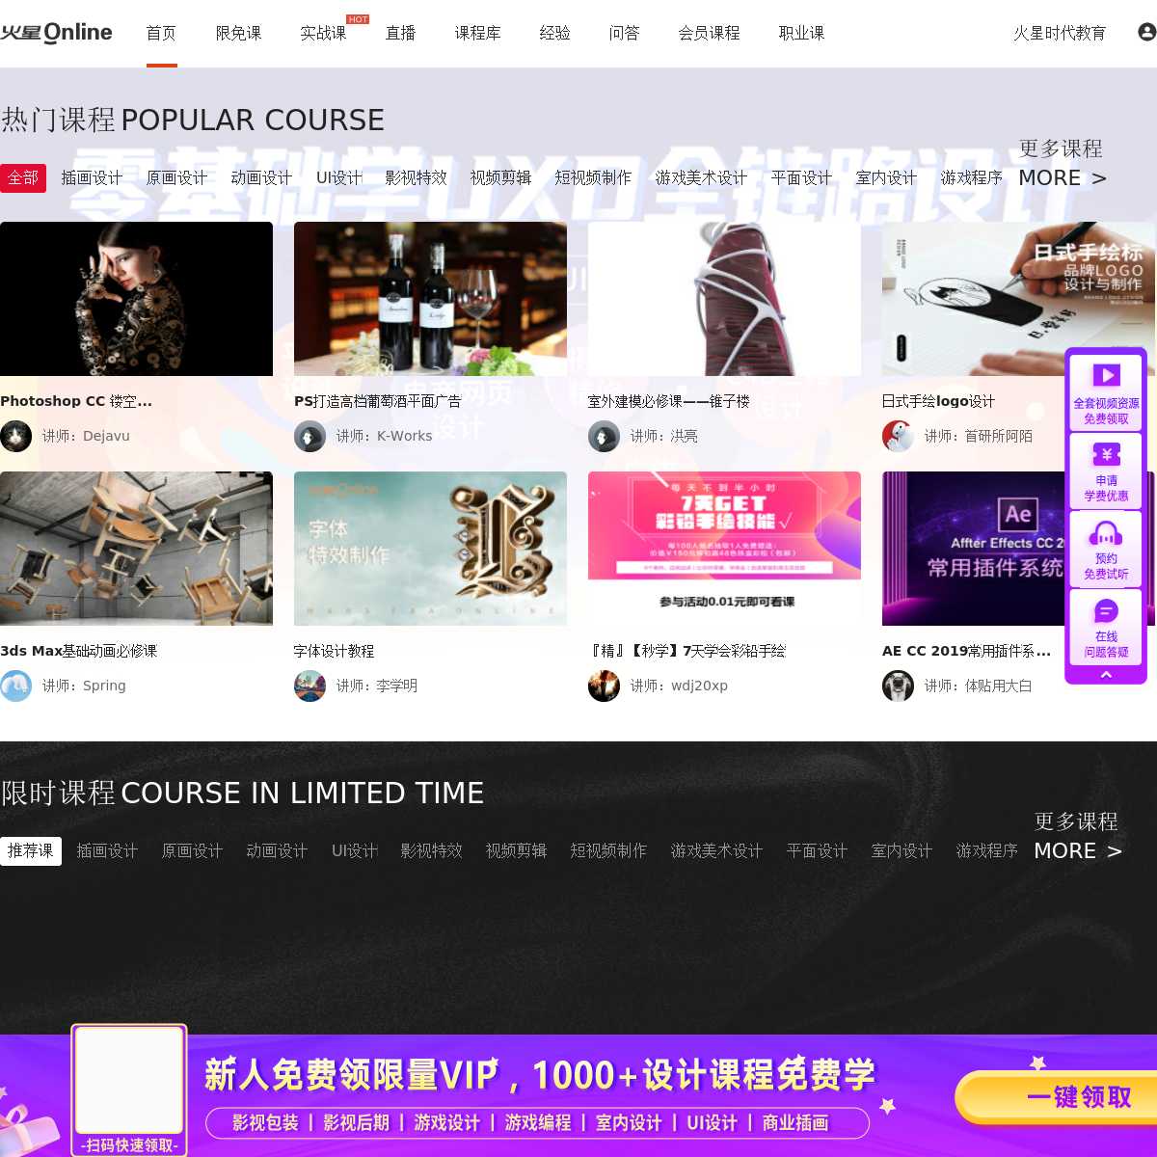Click the tuition discount coupon icon

click(1105, 454)
